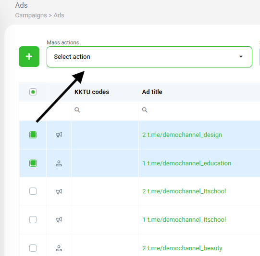Open the 2 t.me/demochannel_design ad link
Screen dimensions: 260x256
pyautogui.click(x=182, y=135)
